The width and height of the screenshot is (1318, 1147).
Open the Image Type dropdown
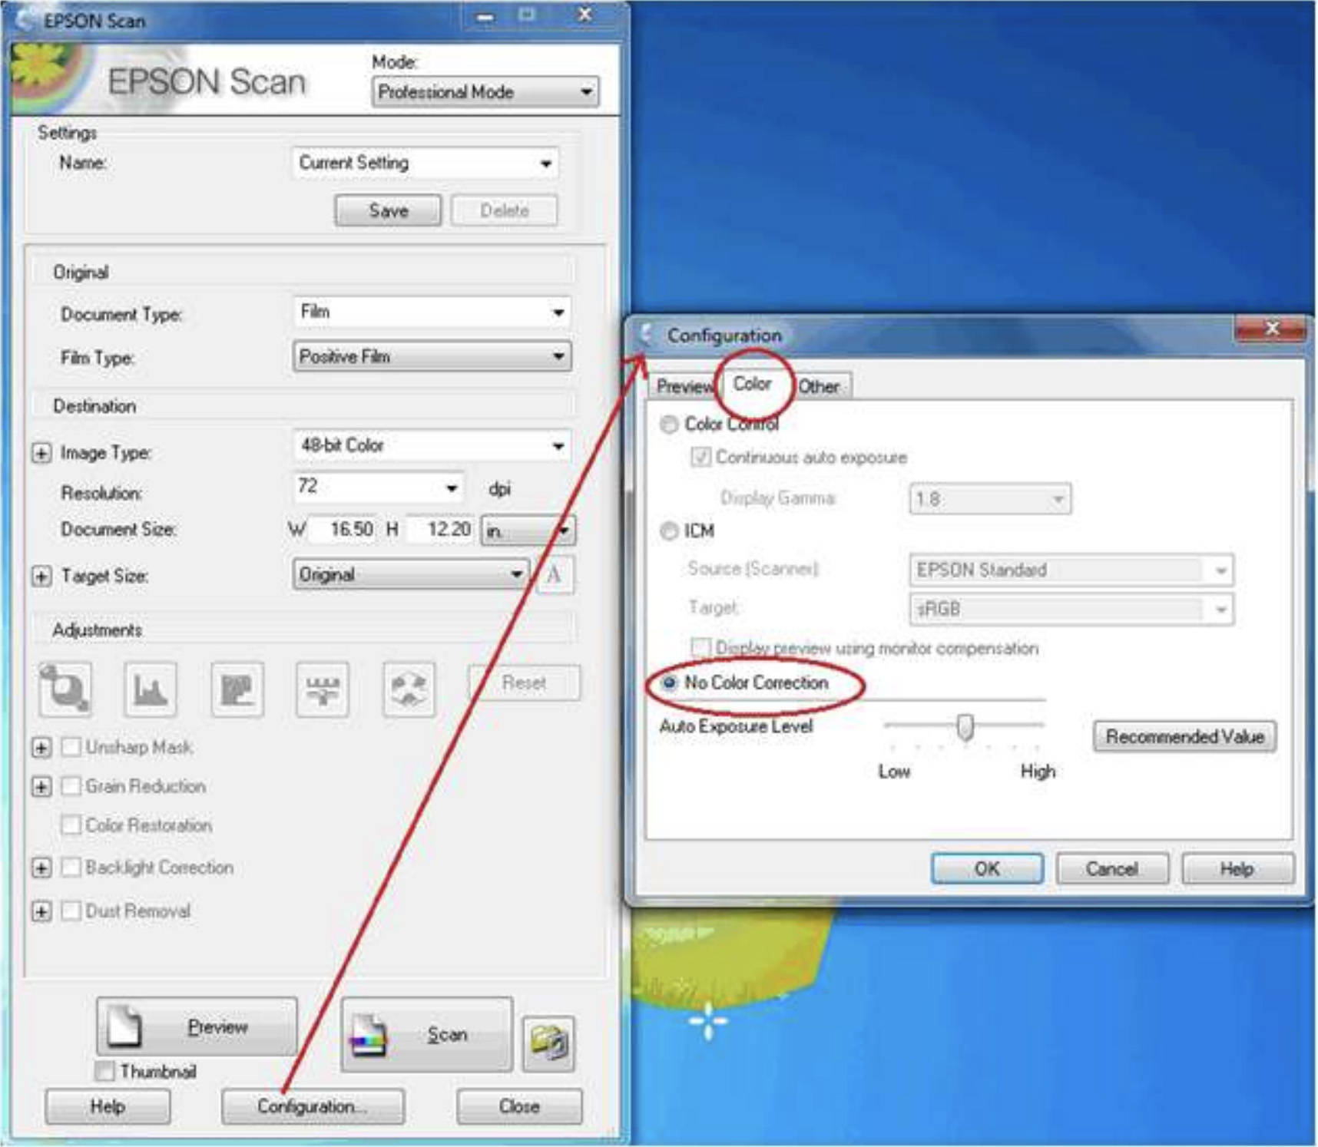pos(432,445)
